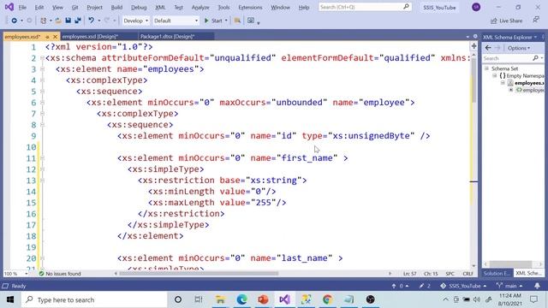Click the Save All toolbar icon
The width and height of the screenshot is (548, 308).
point(78,21)
